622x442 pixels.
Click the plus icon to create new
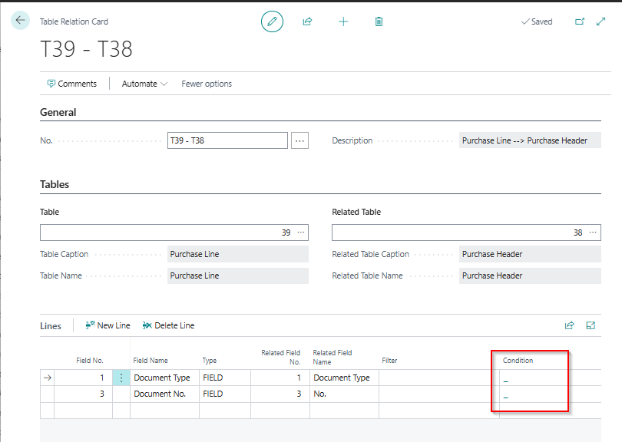click(343, 21)
